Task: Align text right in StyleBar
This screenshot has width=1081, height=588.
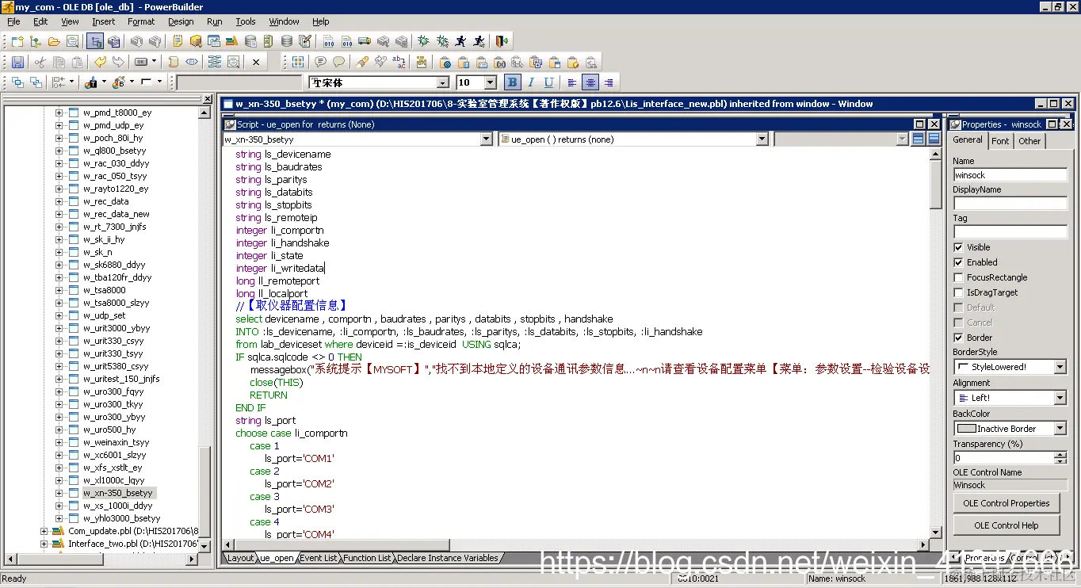Action: point(609,82)
